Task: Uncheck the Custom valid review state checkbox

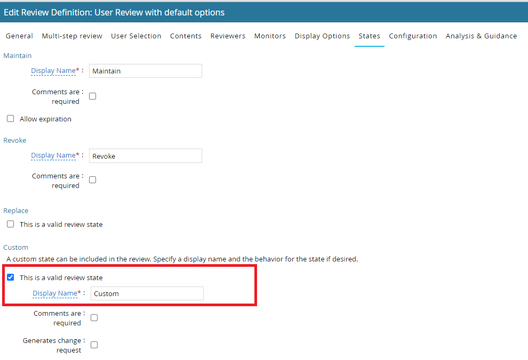Action: click(11, 277)
